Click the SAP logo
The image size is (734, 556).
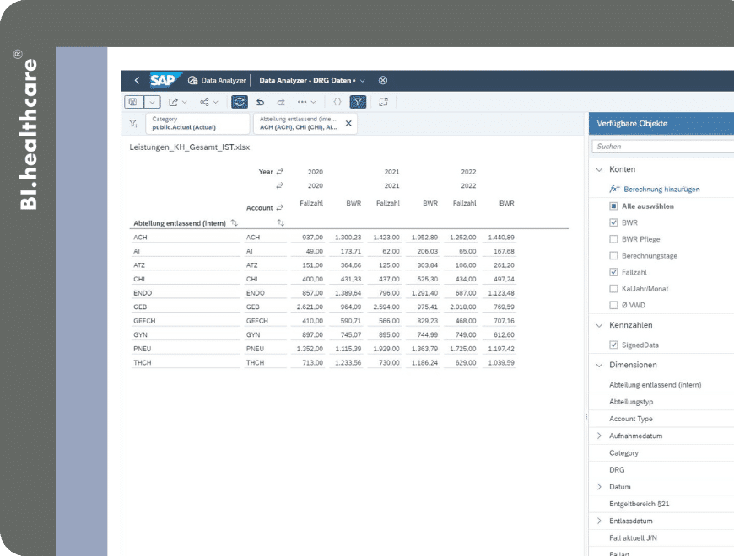(165, 80)
